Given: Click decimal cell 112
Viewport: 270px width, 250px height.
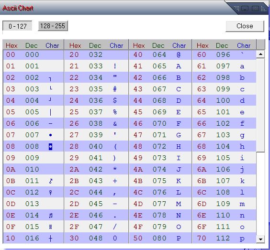Looking at the screenshot, I should coord(223,239).
